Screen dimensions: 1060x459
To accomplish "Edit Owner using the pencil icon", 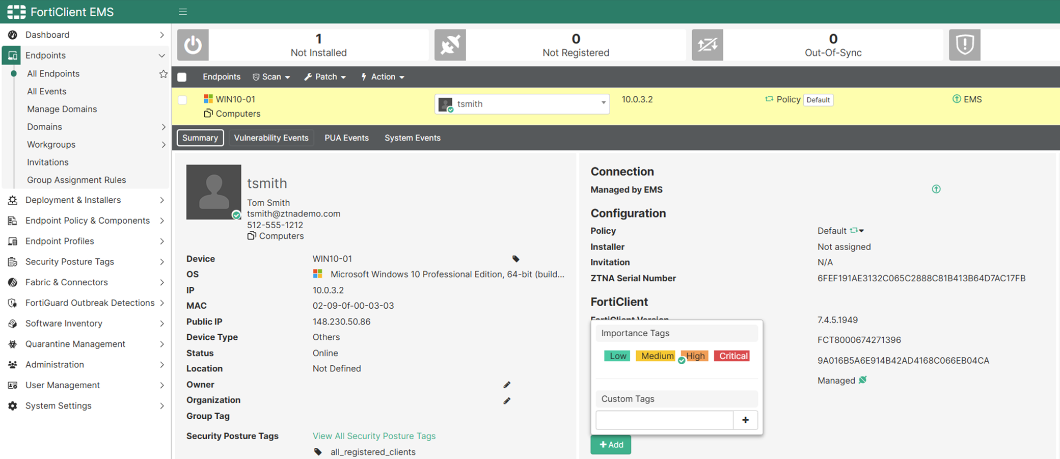I will (x=507, y=385).
